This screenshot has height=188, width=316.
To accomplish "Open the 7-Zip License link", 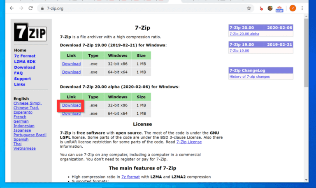I will click(189, 142).
